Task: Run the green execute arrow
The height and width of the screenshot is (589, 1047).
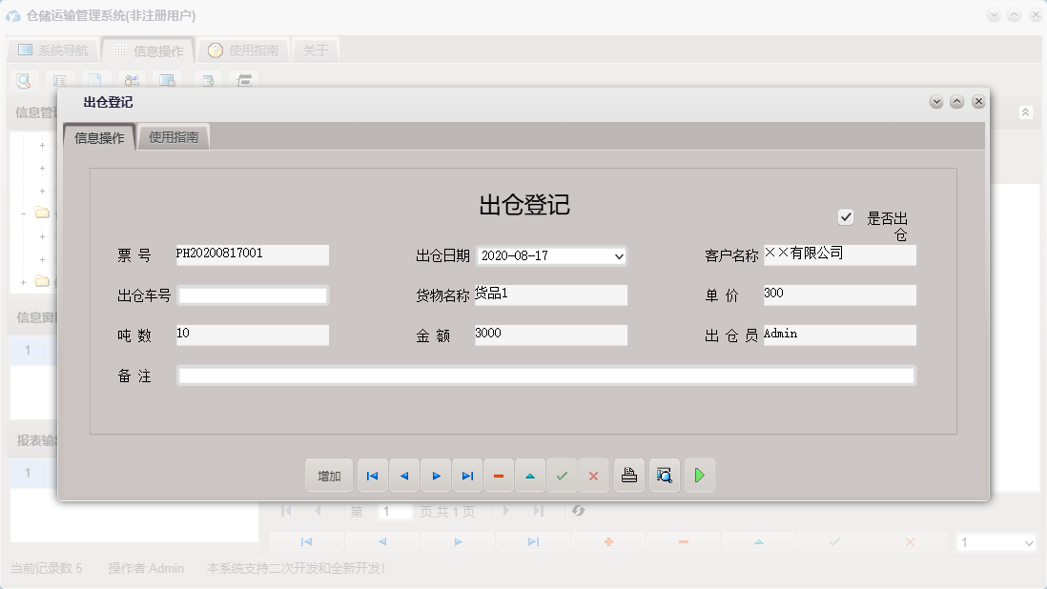Action: pyautogui.click(x=699, y=476)
